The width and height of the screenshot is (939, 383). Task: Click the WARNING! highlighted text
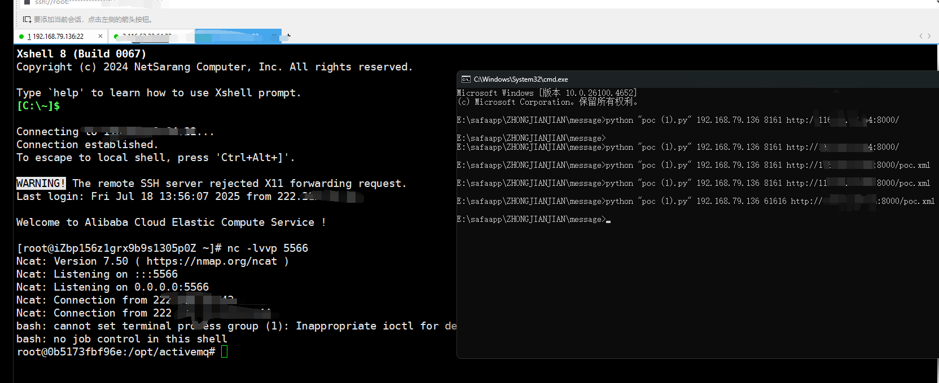point(41,184)
